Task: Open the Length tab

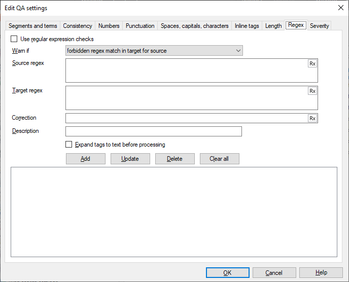Action: 273,26
